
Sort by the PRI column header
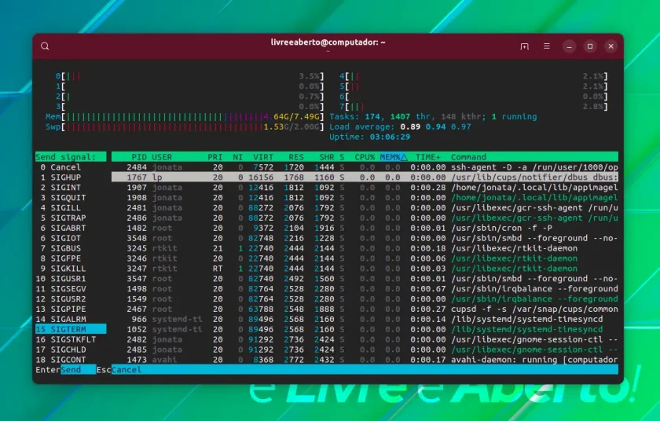[x=215, y=157]
